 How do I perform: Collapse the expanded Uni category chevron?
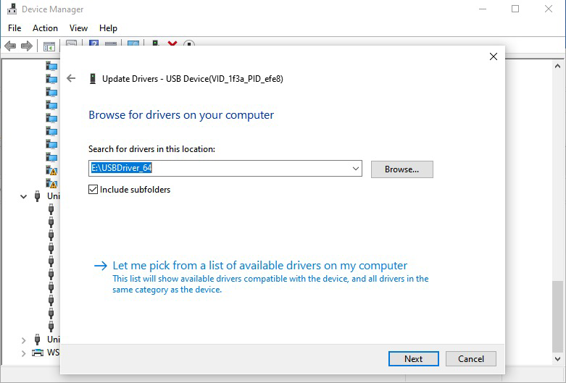click(23, 196)
